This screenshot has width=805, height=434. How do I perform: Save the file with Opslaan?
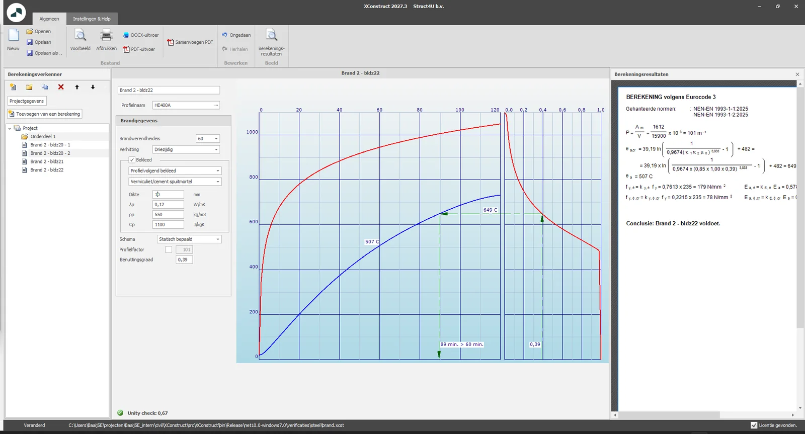point(39,42)
